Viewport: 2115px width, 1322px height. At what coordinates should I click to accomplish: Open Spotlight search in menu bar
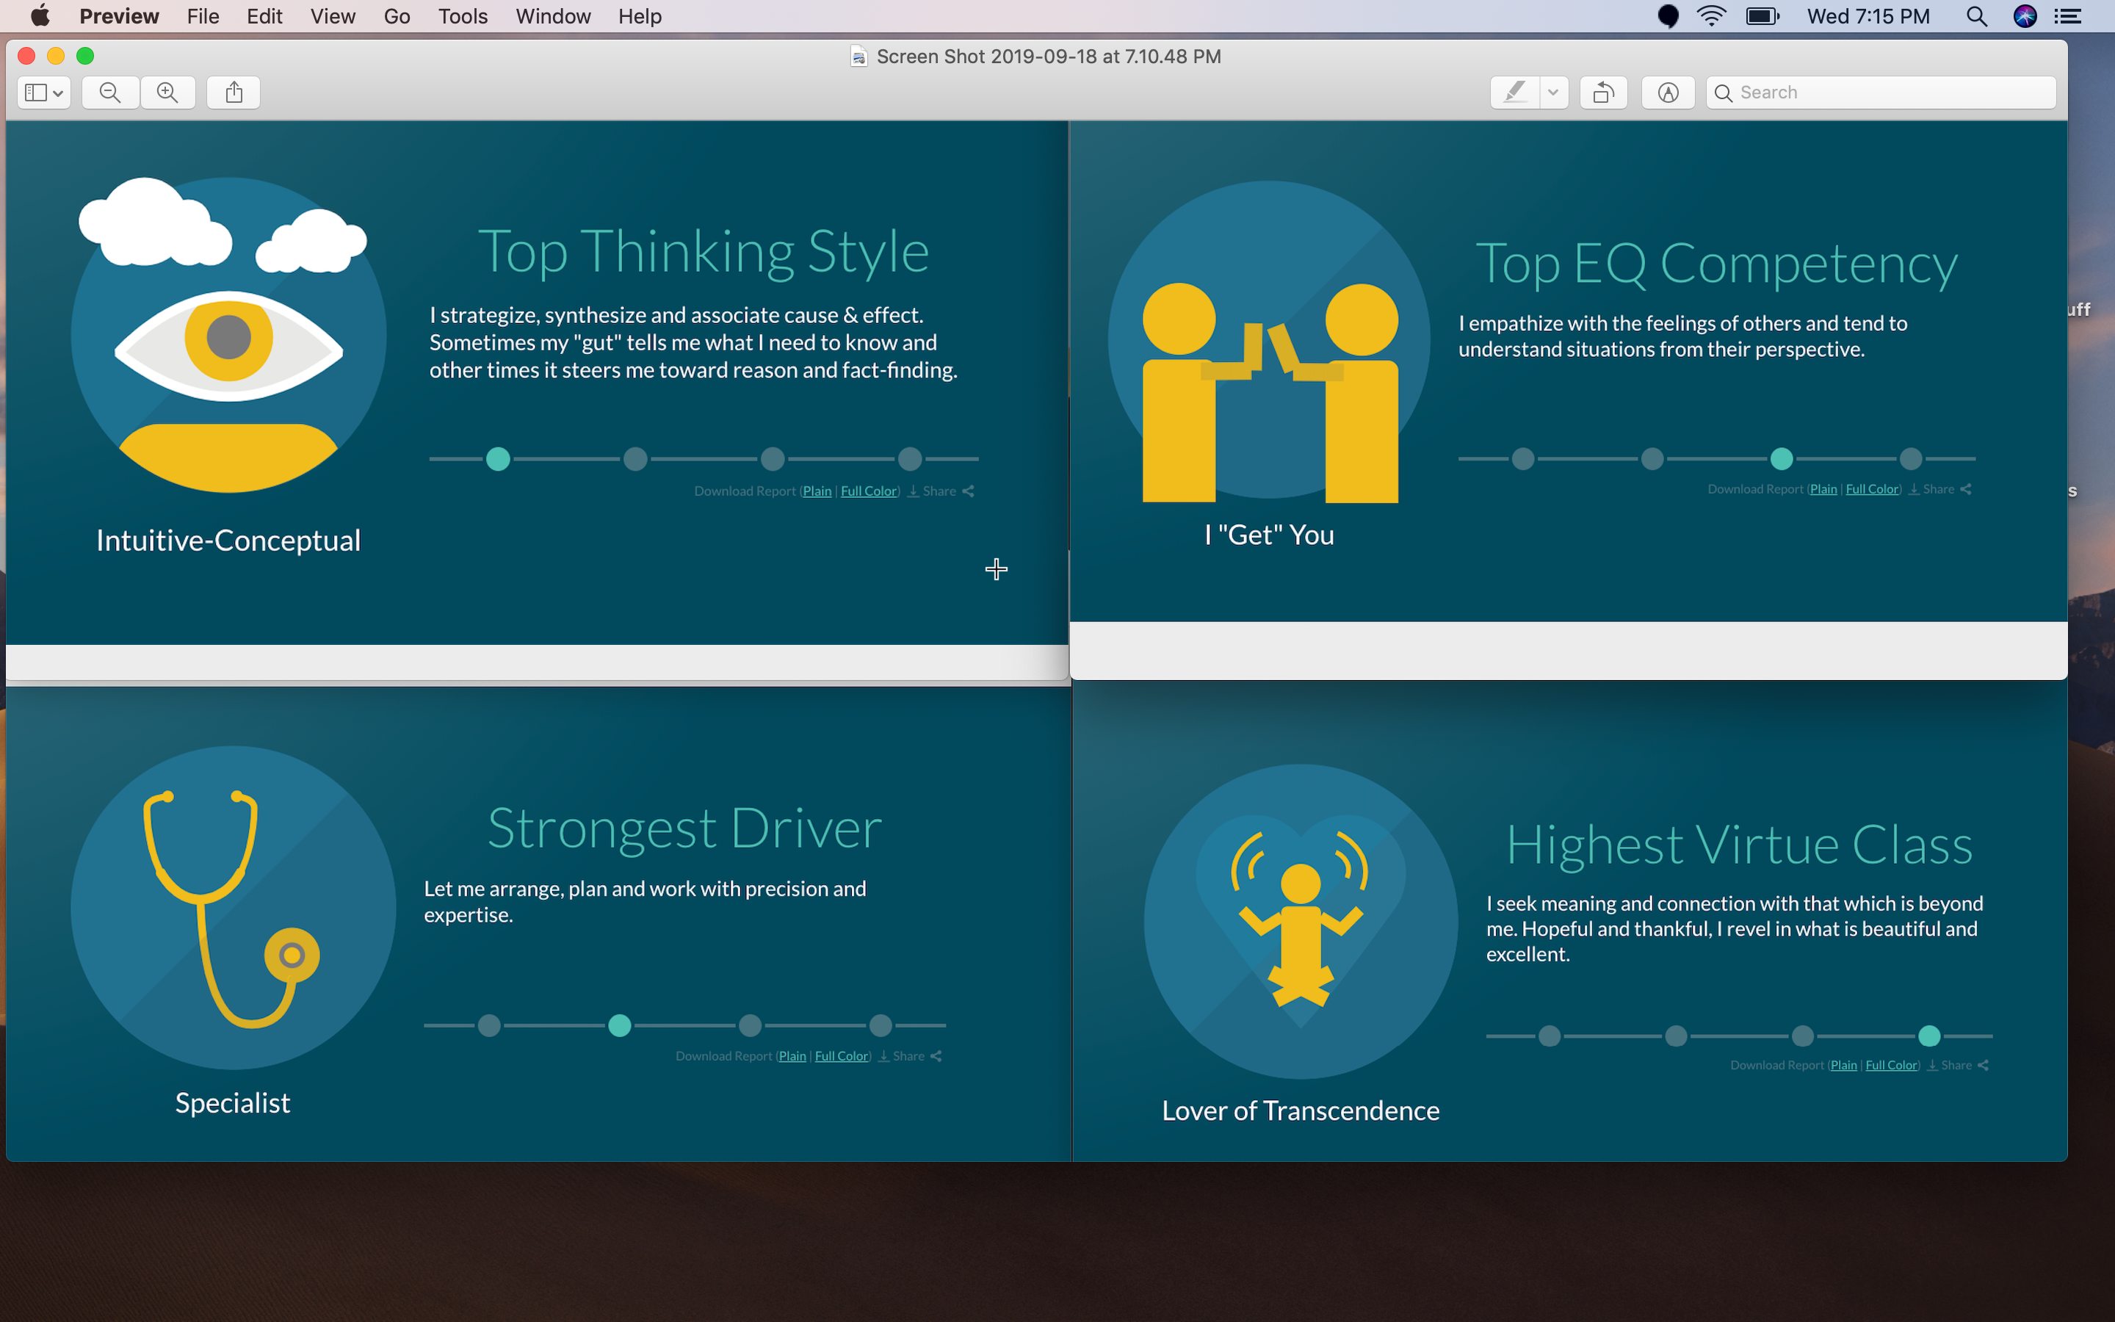point(1977,17)
